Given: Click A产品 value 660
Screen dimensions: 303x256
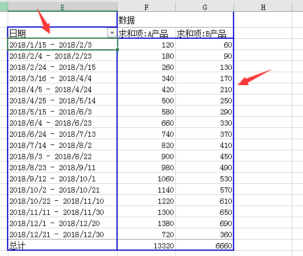Looking at the screenshot, I should [x=146, y=122].
